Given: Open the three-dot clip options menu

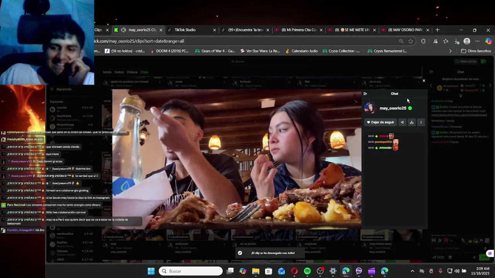Looking at the screenshot, I should click(421, 122).
